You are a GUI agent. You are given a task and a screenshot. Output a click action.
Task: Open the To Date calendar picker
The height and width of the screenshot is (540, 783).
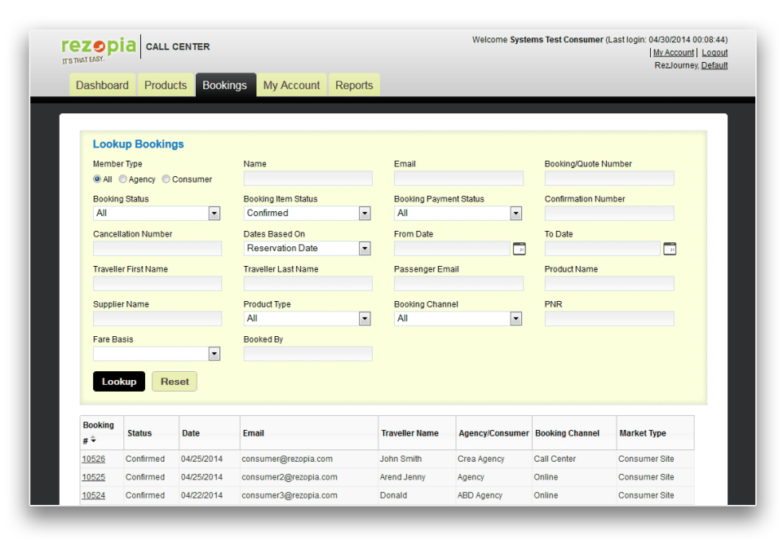click(x=670, y=249)
